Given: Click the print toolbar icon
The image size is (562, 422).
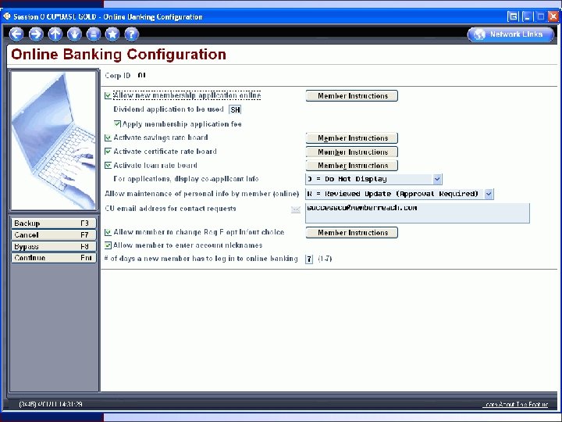Looking at the screenshot, I should [94, 34].
